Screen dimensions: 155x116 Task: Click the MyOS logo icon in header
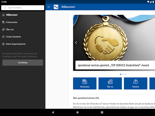tap(56, 7)
